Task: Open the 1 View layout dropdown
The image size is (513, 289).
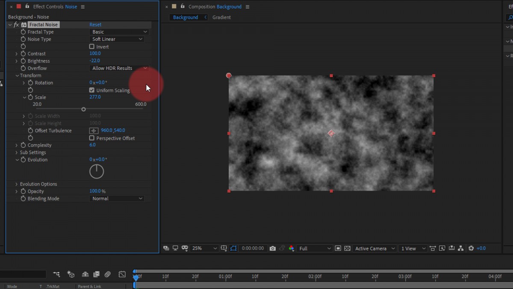Action: pyautogui.click(x=413, y=248)
